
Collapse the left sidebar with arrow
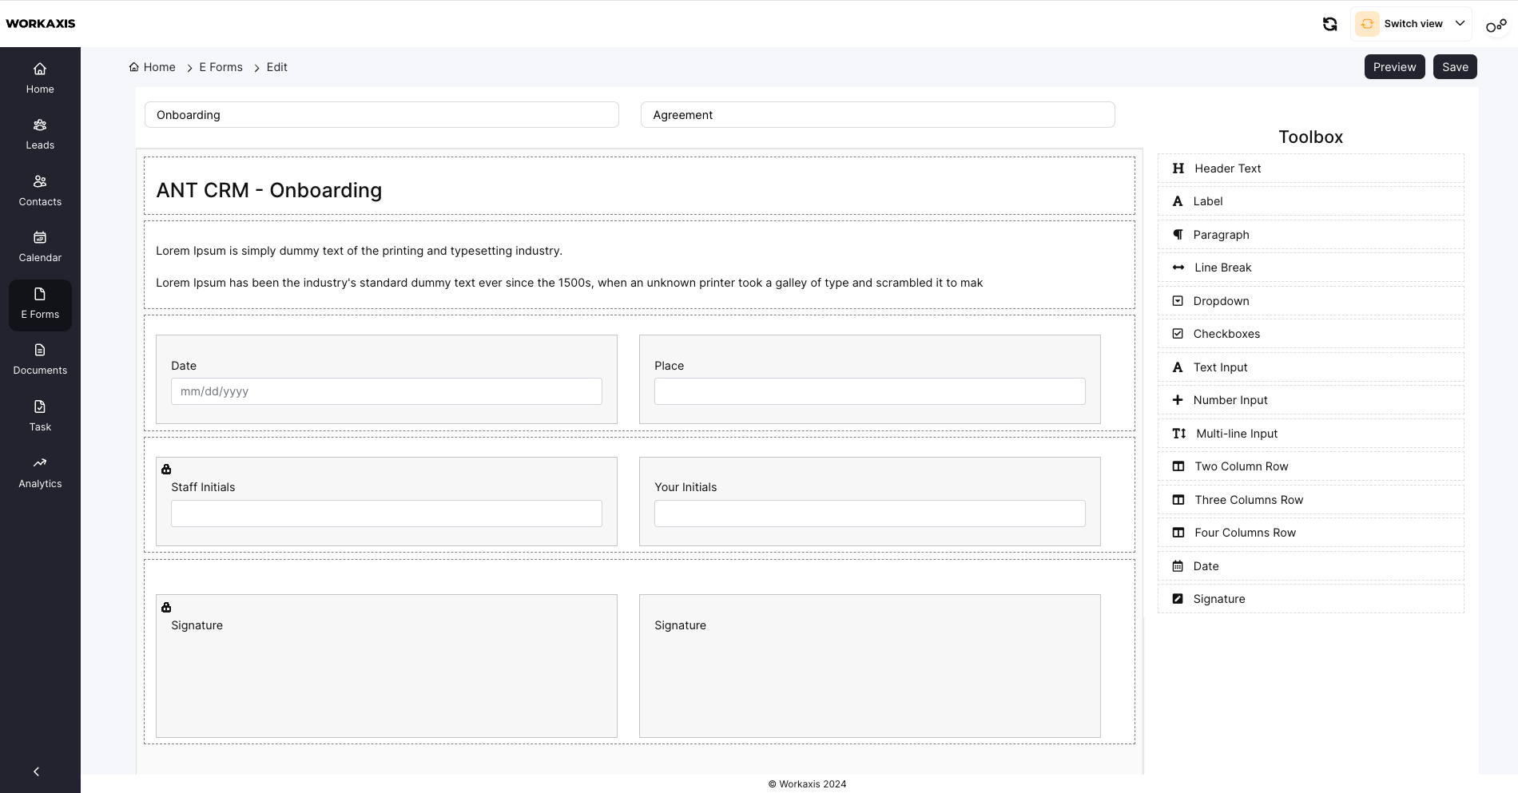[x=36, y=771]
